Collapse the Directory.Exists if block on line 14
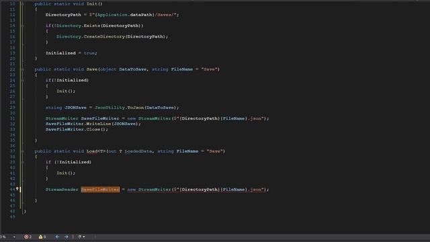Viewport: 430px width, 242px height. 22,26
